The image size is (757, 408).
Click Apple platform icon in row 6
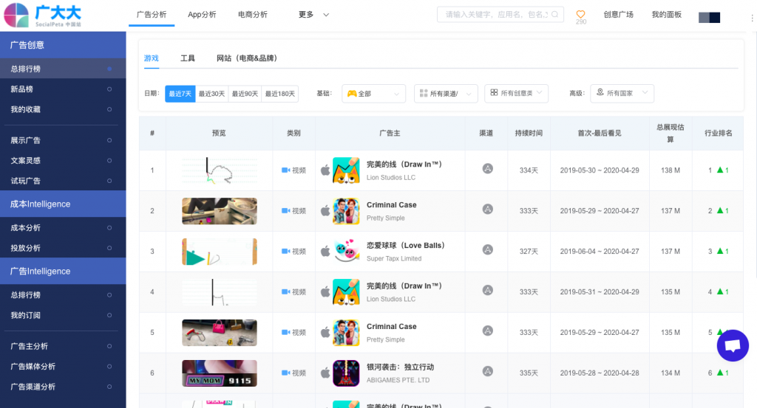325,373
